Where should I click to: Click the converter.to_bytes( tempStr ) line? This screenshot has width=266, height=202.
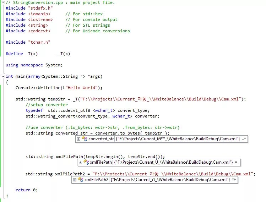[98, 133]
